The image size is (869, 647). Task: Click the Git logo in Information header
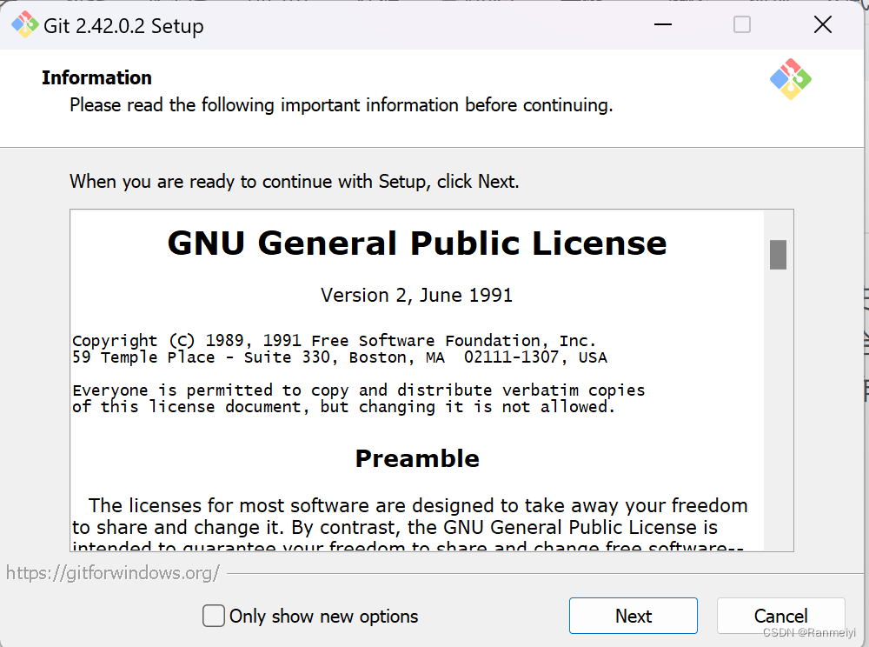[x=791, y=79]
